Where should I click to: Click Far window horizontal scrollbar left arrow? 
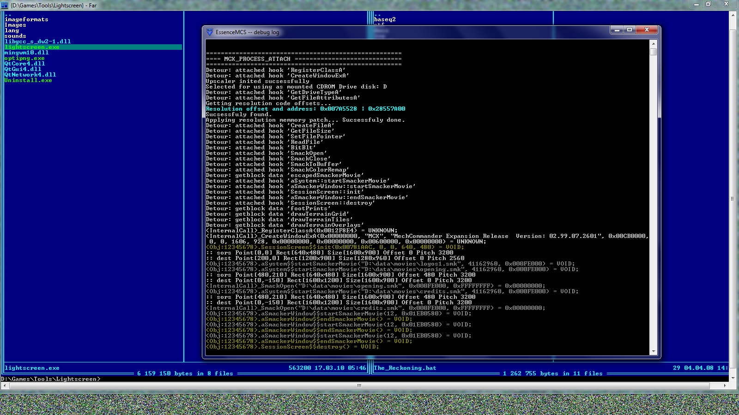coord(4,385)
